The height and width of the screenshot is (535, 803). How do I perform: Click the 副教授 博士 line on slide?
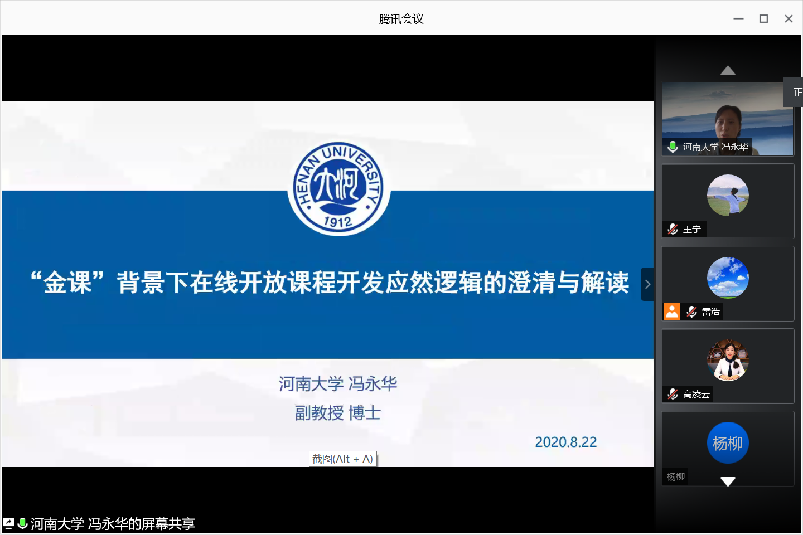pyautogui.click(x=338, y=413)
